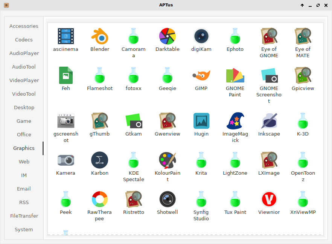Select the digiKam lens icon
332x244 pixels.
(201, 36)
